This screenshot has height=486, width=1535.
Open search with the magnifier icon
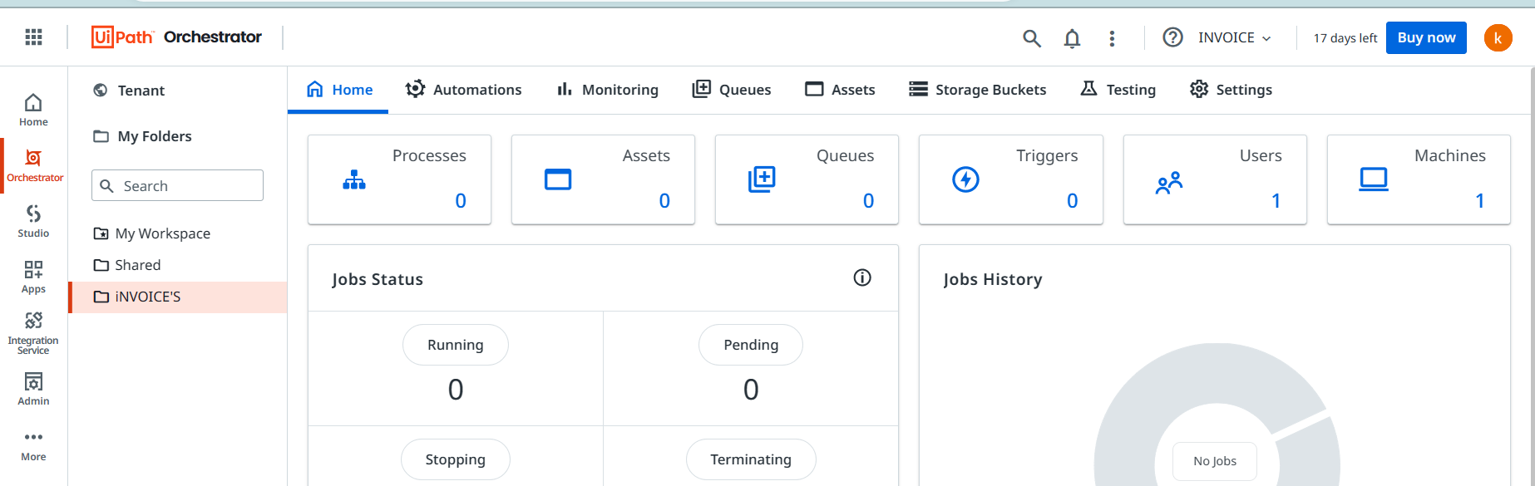click(1031, 38)
